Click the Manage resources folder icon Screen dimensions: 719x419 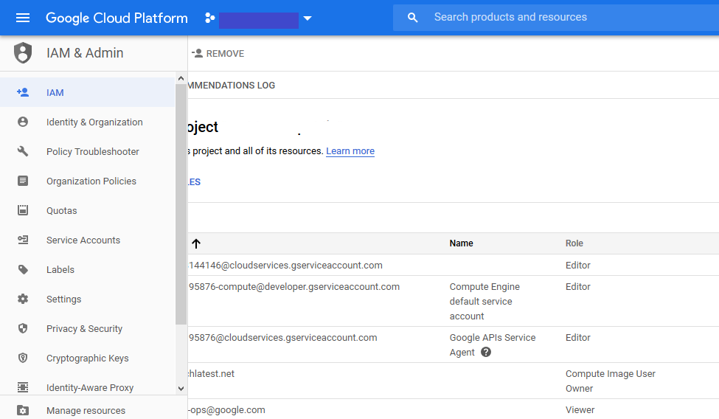pos(22,410)
